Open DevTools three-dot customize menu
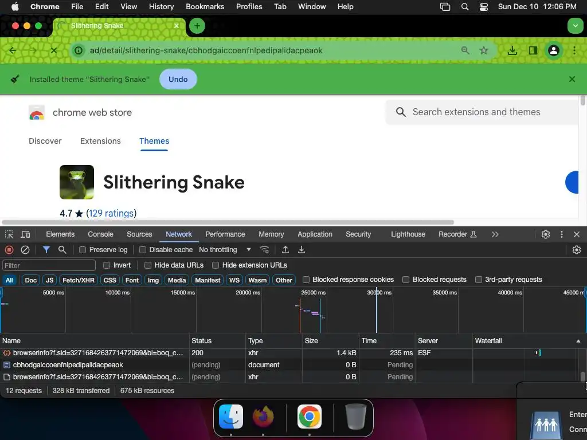The height and width of the screenshot is (440, 587). point(562,234)
